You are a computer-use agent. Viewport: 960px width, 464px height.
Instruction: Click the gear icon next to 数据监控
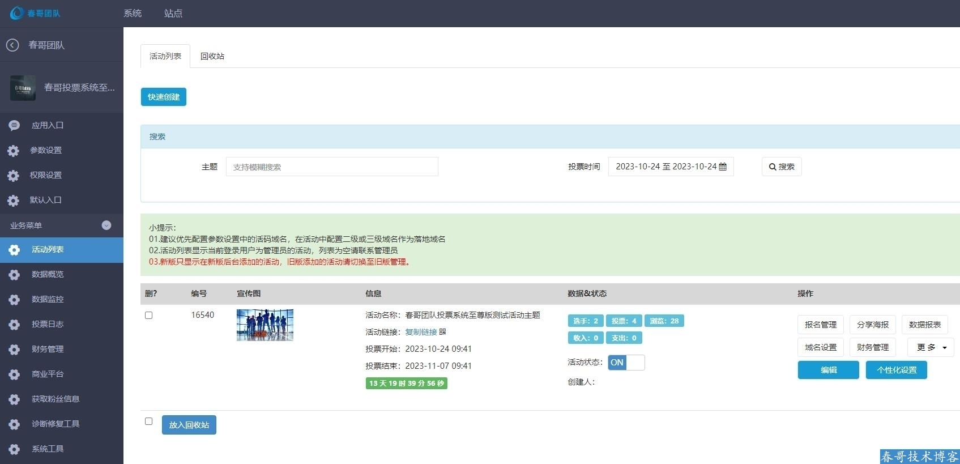coord(14,300)
